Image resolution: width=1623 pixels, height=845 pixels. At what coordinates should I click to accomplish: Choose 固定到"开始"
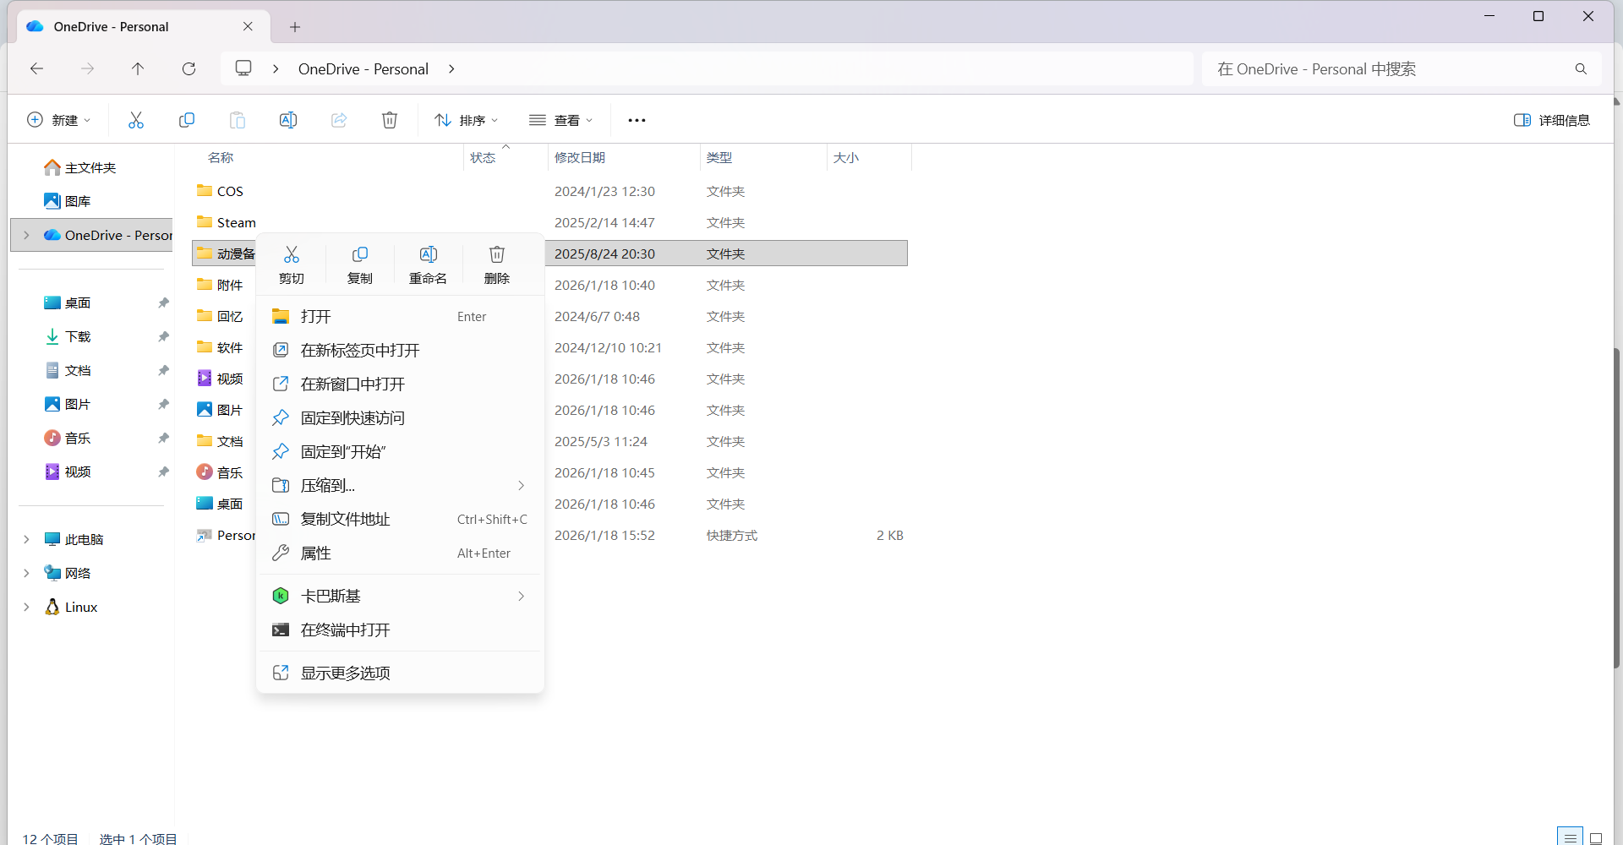(400, 451)
